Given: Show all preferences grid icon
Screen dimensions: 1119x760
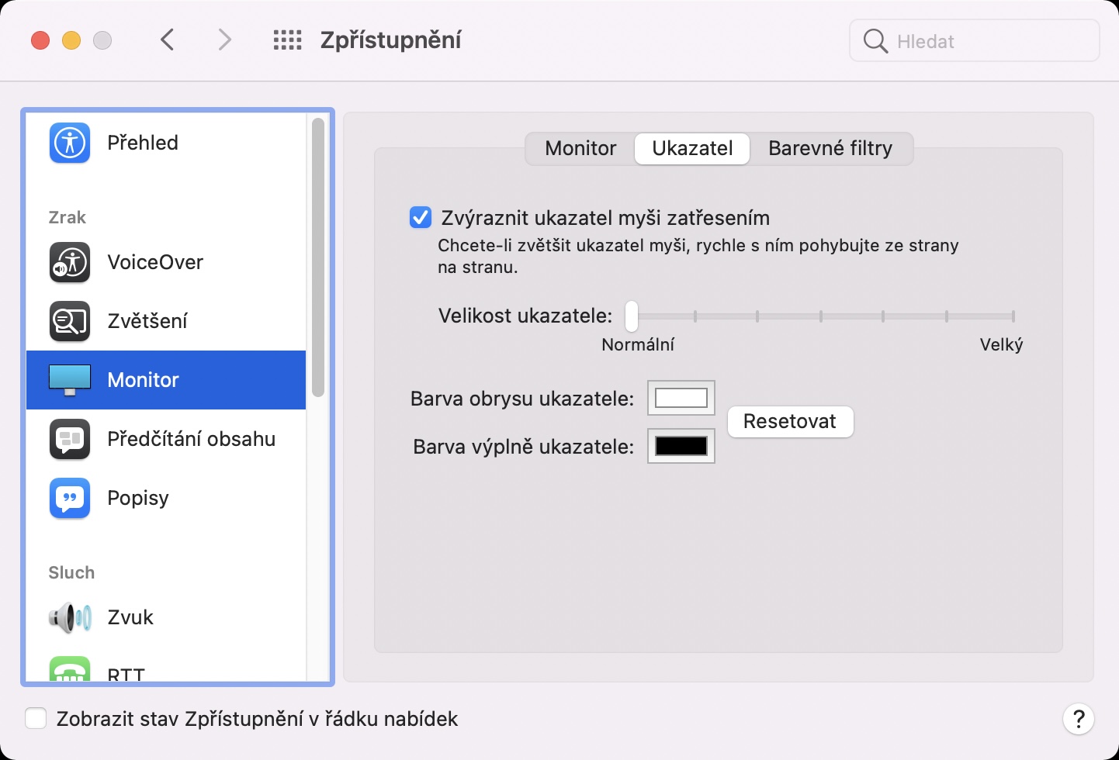Looking at the screenshot, I should pos(287,40).
